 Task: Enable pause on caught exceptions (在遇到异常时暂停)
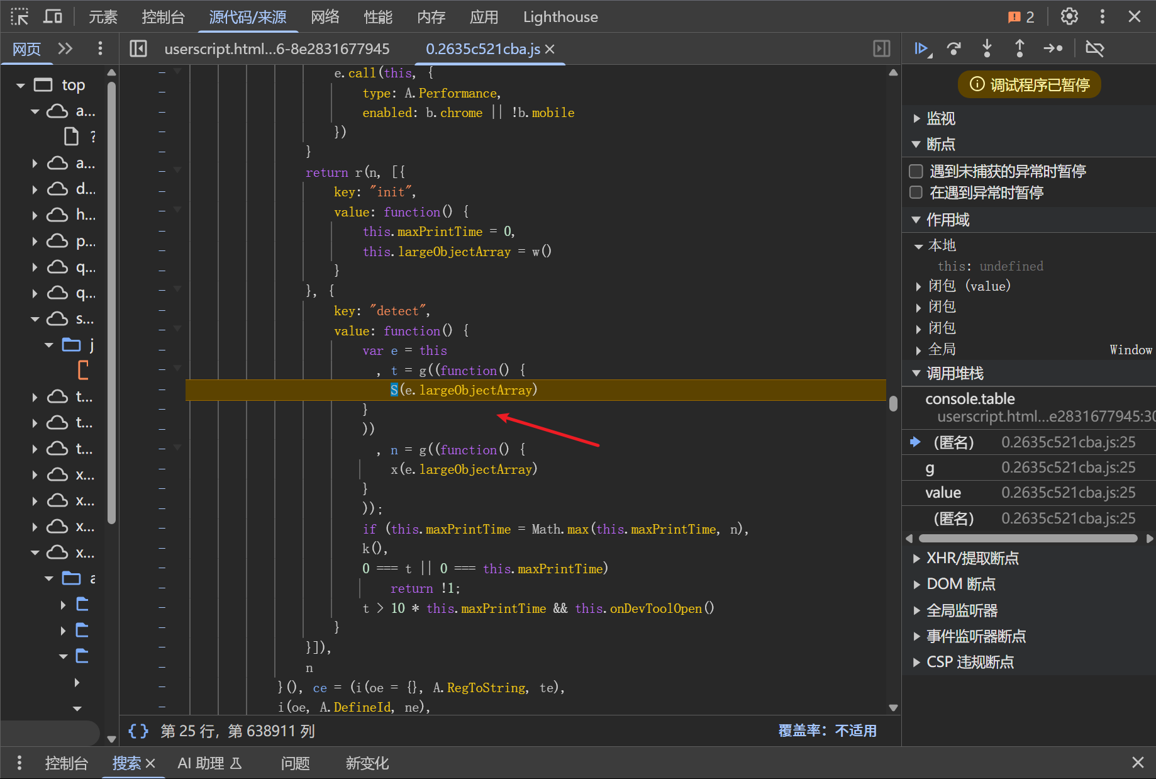tap(916, 193)
